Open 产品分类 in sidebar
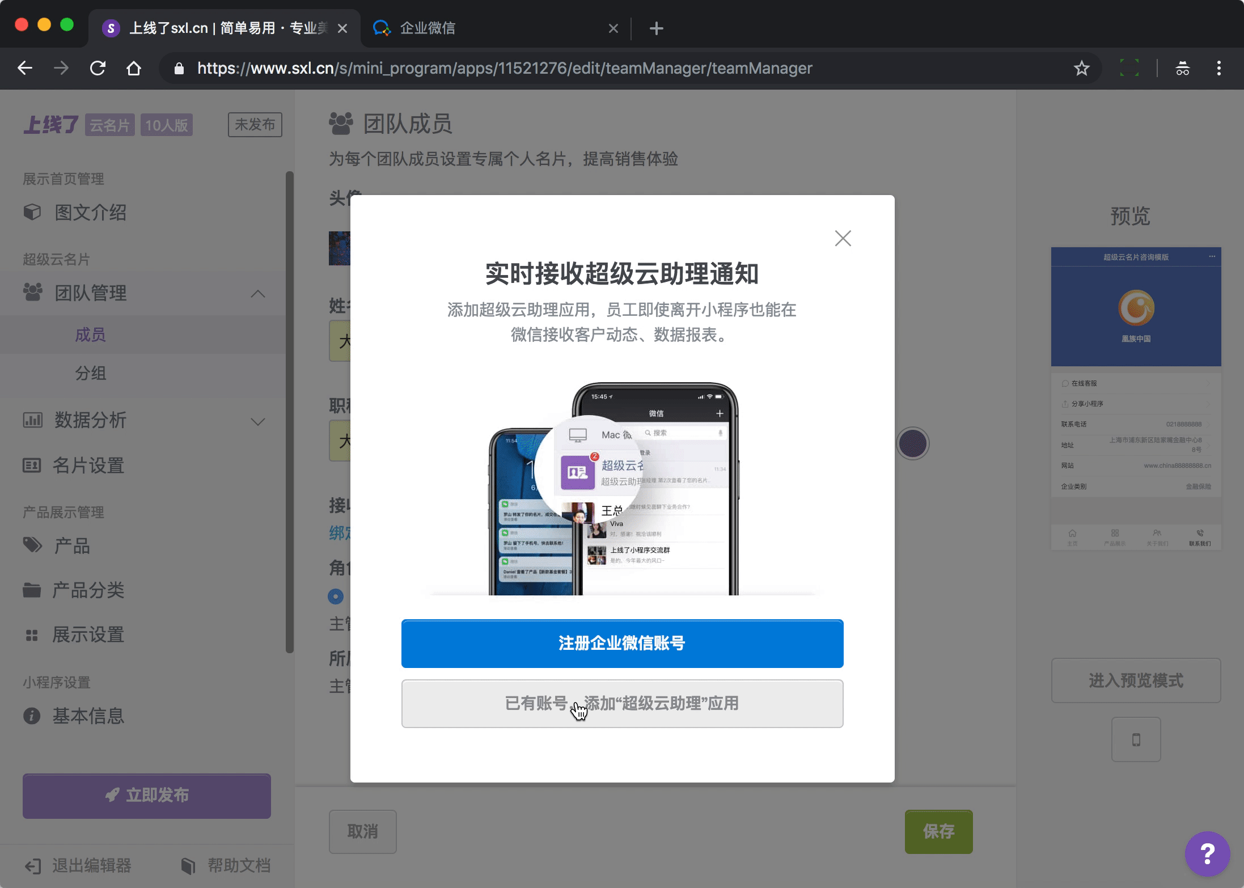Screen dimensions: 1244x888 [74, 590]
